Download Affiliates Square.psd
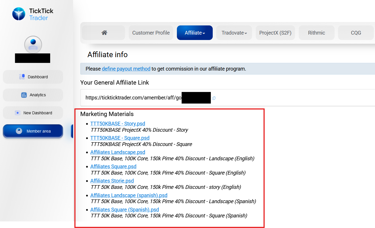The height and width of the screenshot is (228, 375). click(x=113, y=167)
